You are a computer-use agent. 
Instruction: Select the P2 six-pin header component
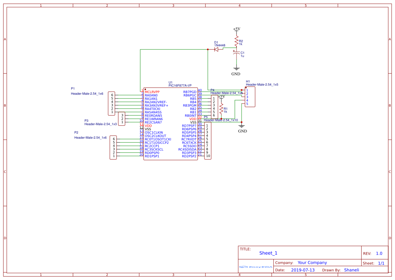point(113,147)
